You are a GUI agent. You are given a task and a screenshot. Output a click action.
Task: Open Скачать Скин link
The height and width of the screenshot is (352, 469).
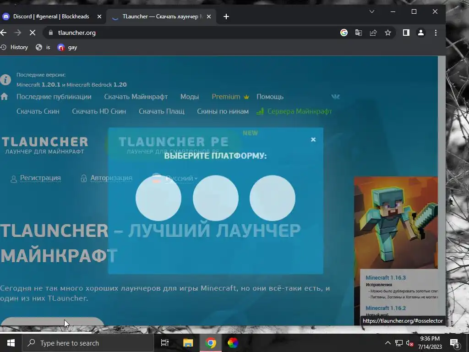pos(38,111)
